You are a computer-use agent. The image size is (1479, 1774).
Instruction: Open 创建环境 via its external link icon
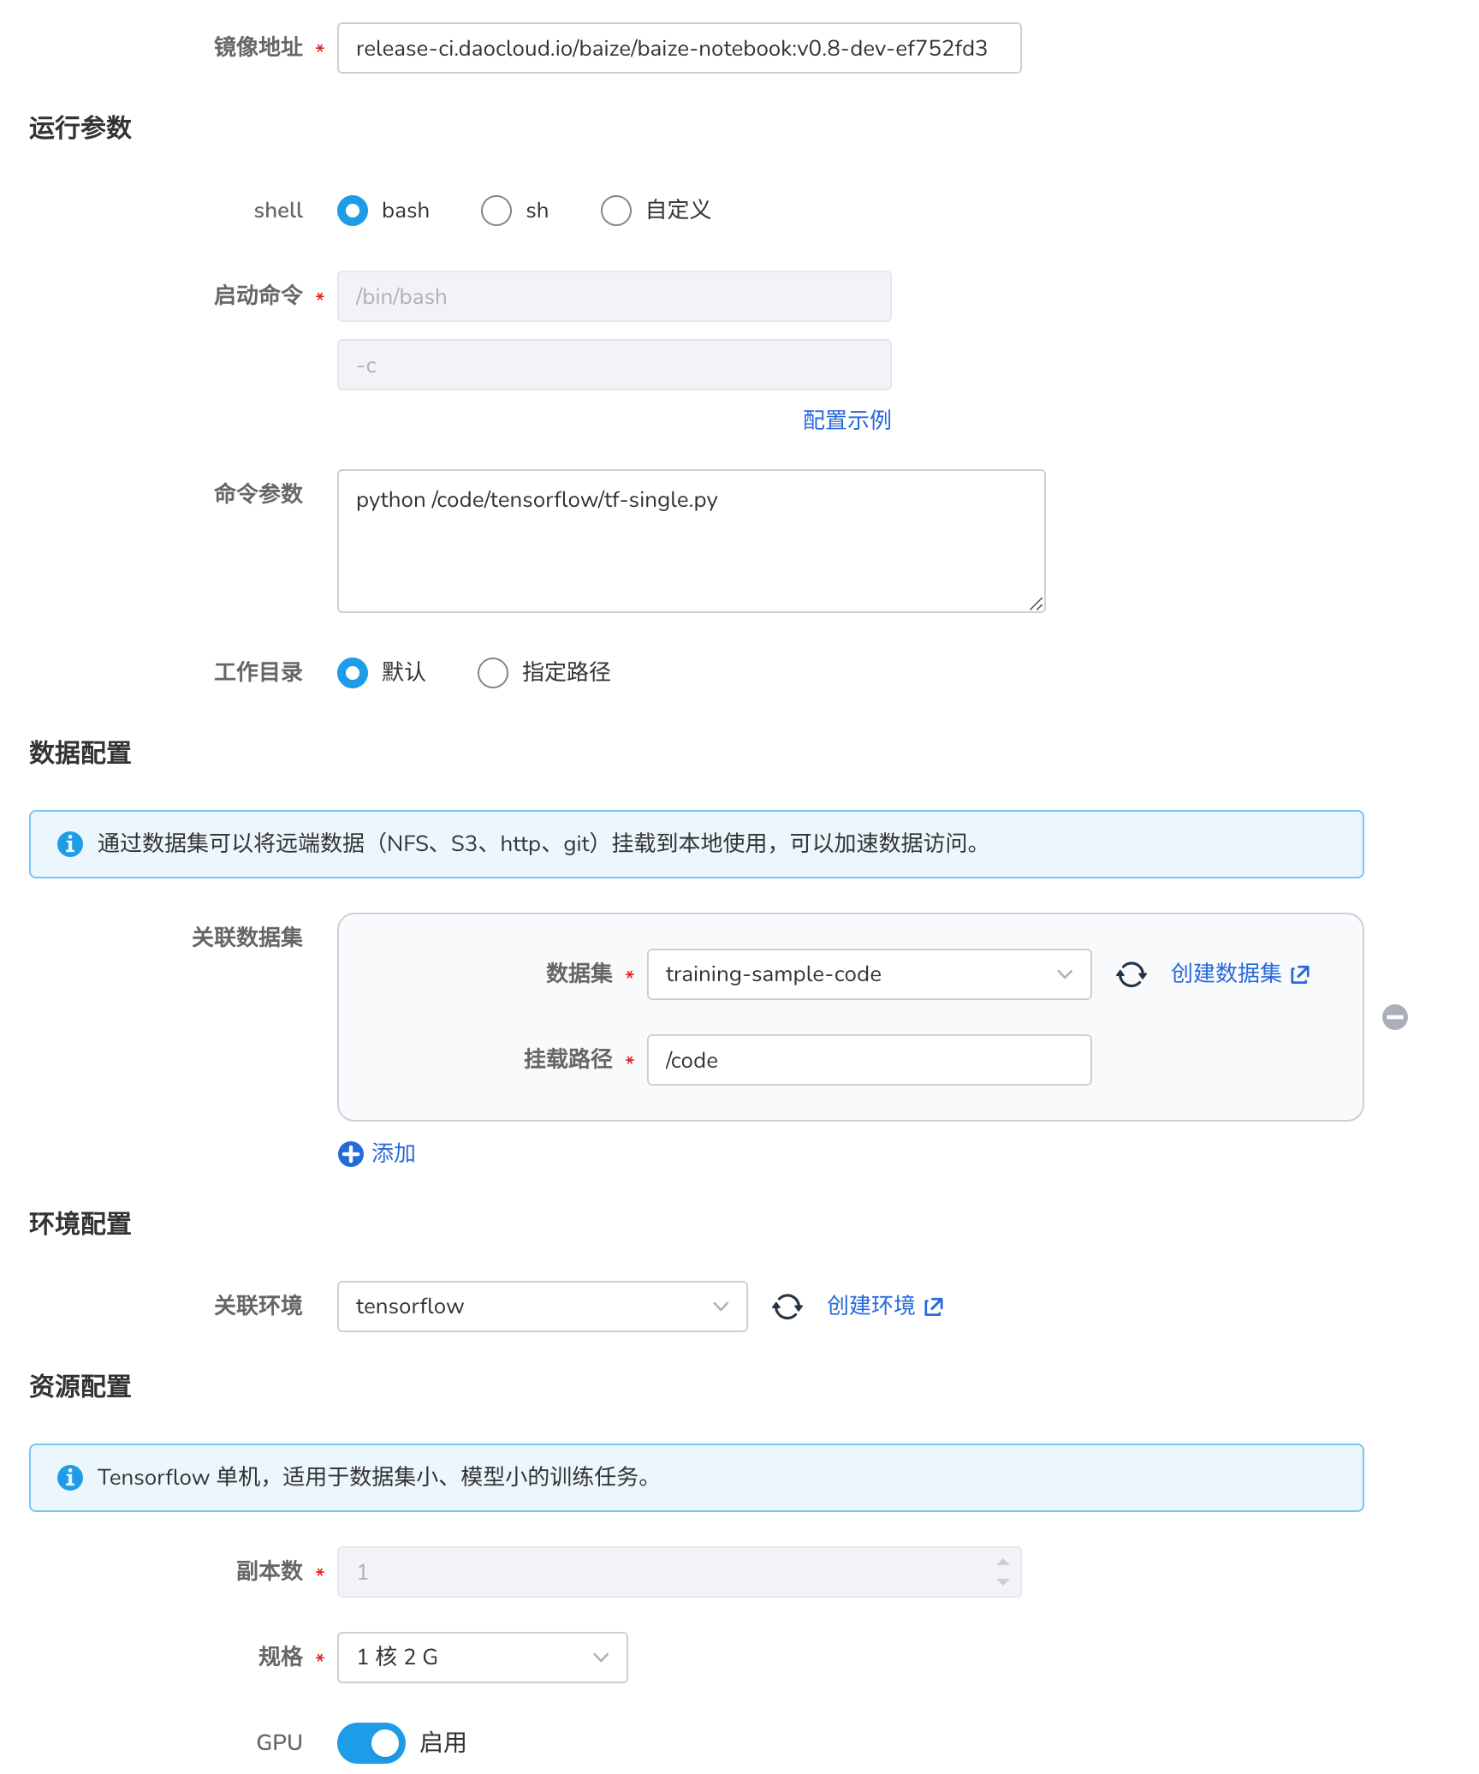click(x=934, y=1307)
